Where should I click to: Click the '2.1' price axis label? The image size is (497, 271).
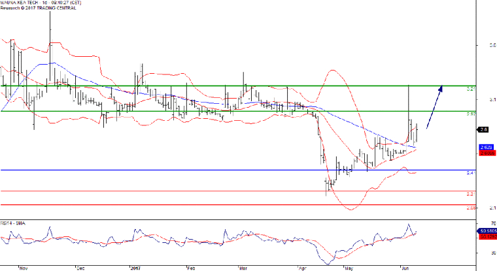tap(492, 208)
